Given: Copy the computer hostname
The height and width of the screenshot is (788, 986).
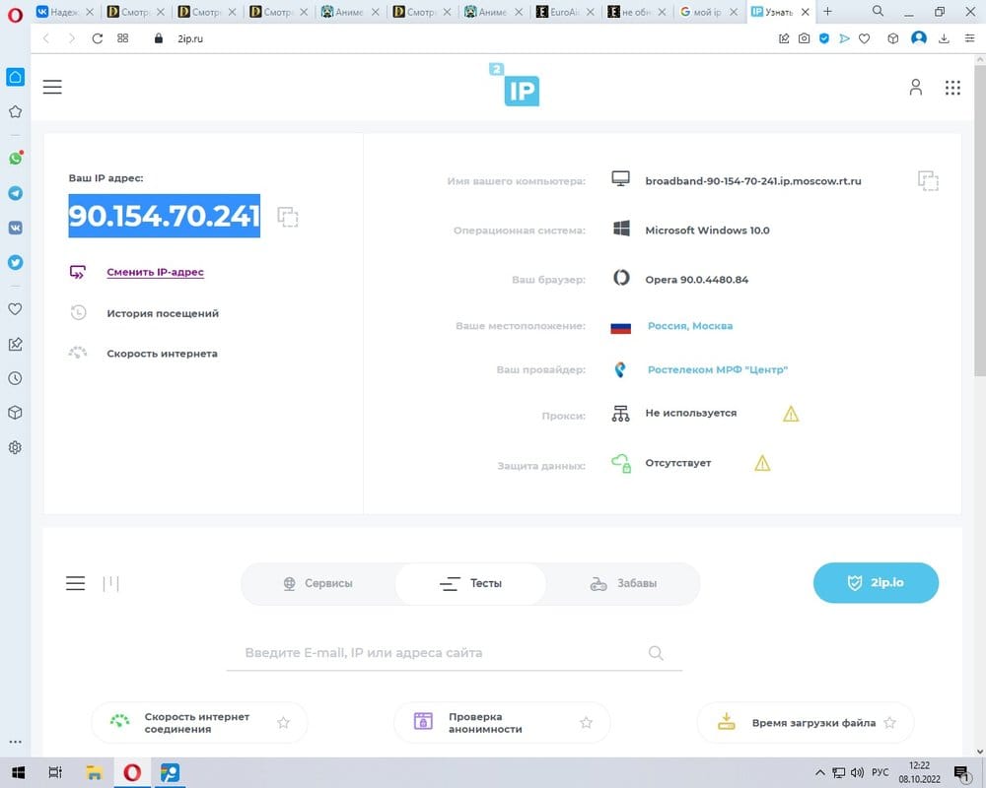Looking at the screenshot, I should [928, 180].
